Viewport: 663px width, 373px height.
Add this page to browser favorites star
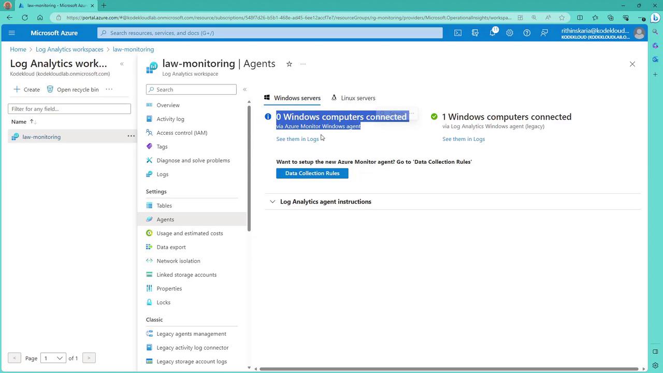[562, 18]
